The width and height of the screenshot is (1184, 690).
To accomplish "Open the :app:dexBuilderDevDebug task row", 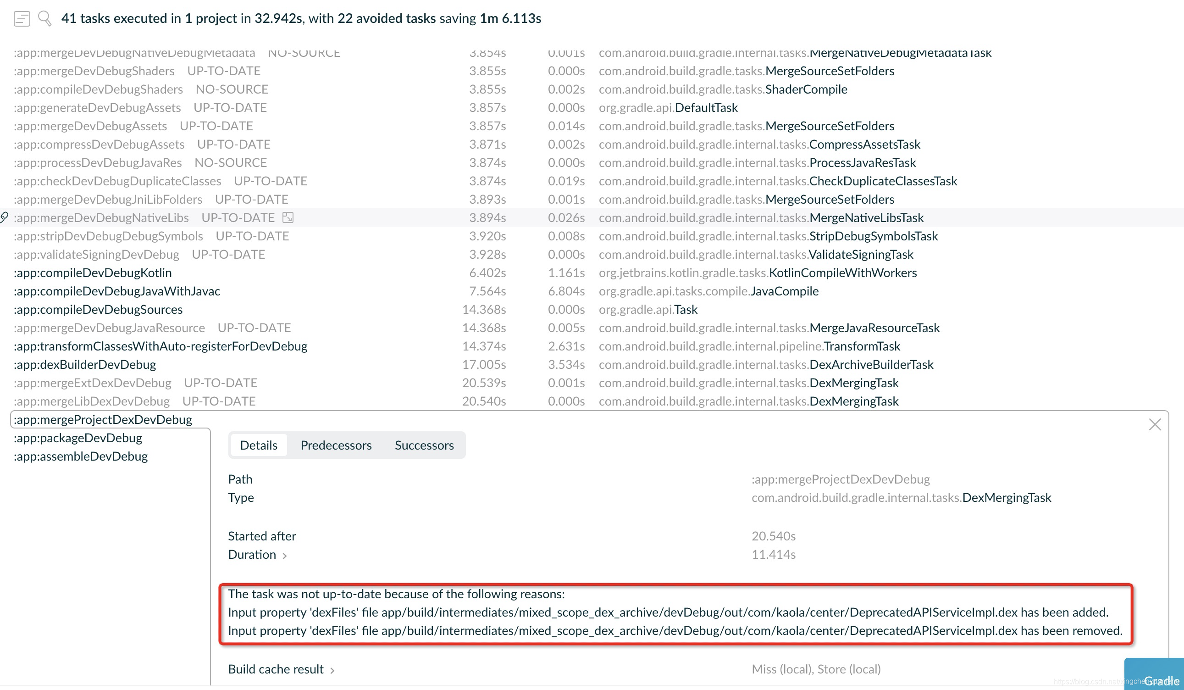I will (x=85, y=364).
